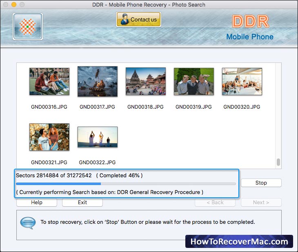This screenshot has width=298, height=252.
Task: Select the GND00322.JPG yoga thumbnail
Action: [x=98, y=137]
